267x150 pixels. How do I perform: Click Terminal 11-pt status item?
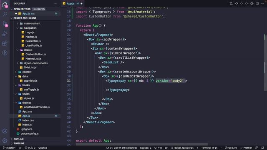tap(209, 148)
